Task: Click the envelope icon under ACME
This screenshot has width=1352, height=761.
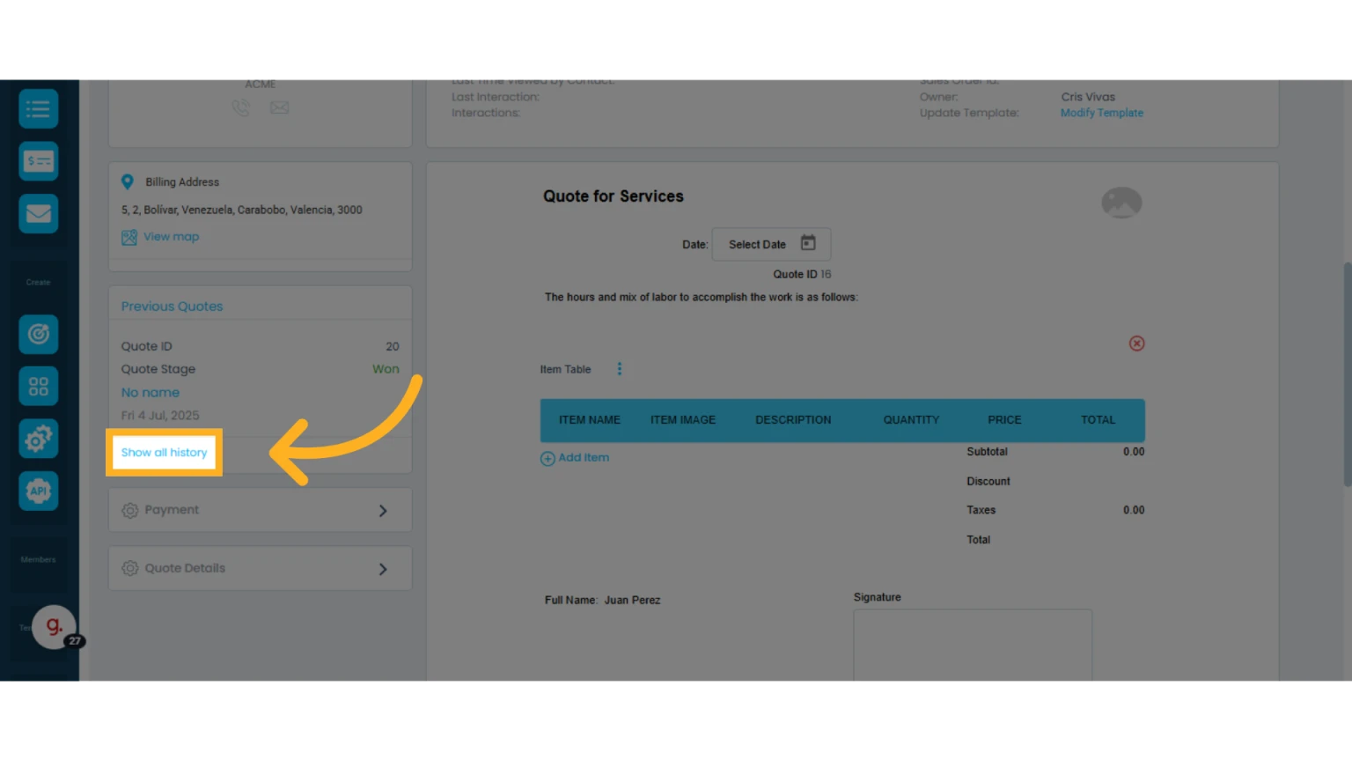Action: pyautogui.click(x=279, y=107)
